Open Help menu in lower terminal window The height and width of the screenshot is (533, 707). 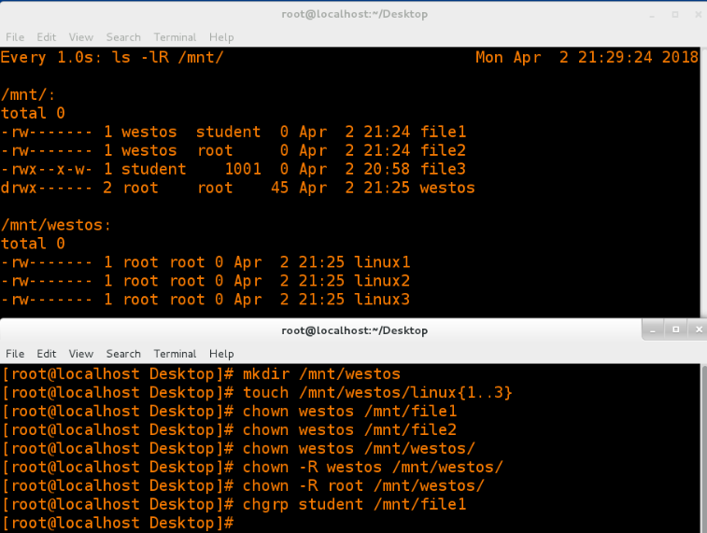pos(221,354)
